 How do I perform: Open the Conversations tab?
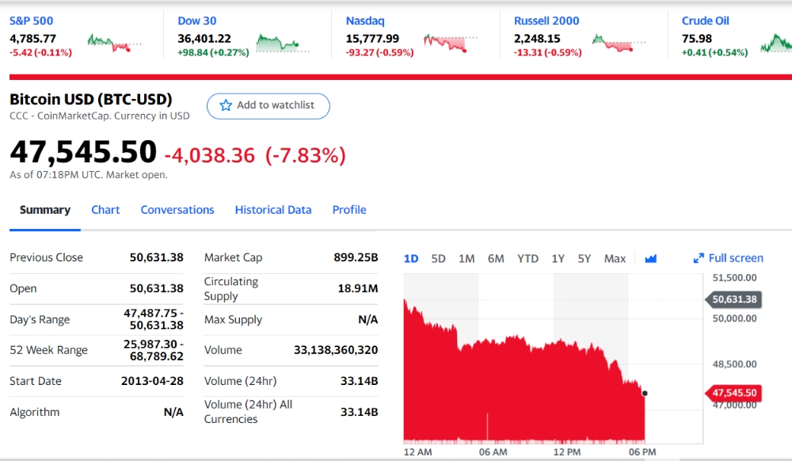(x=177, y=210)
